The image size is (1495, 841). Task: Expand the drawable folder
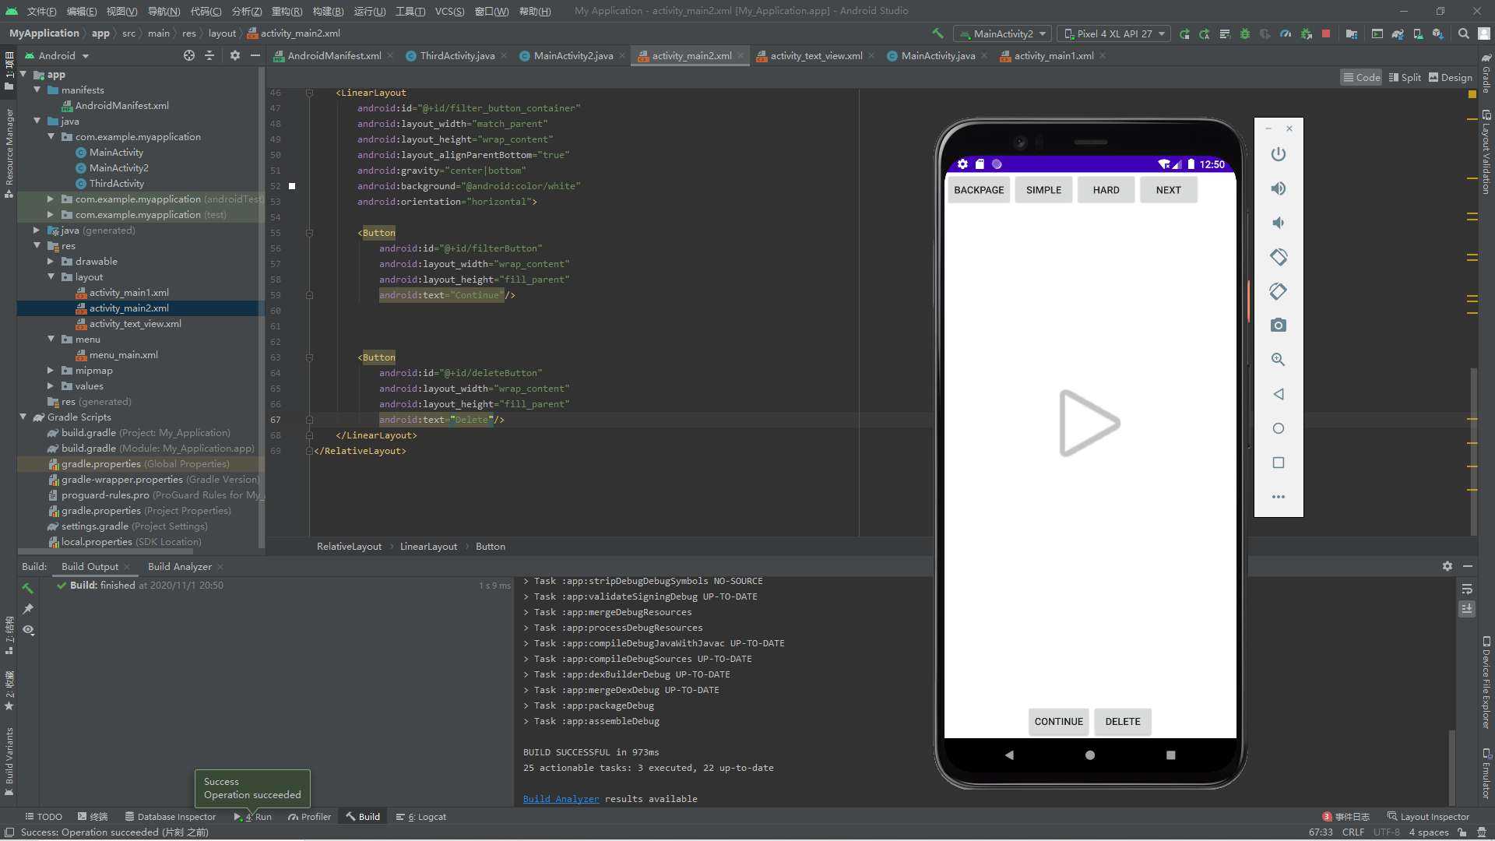point(51,262)
